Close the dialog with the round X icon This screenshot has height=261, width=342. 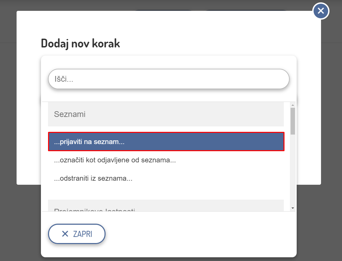[x=321, y=11]
